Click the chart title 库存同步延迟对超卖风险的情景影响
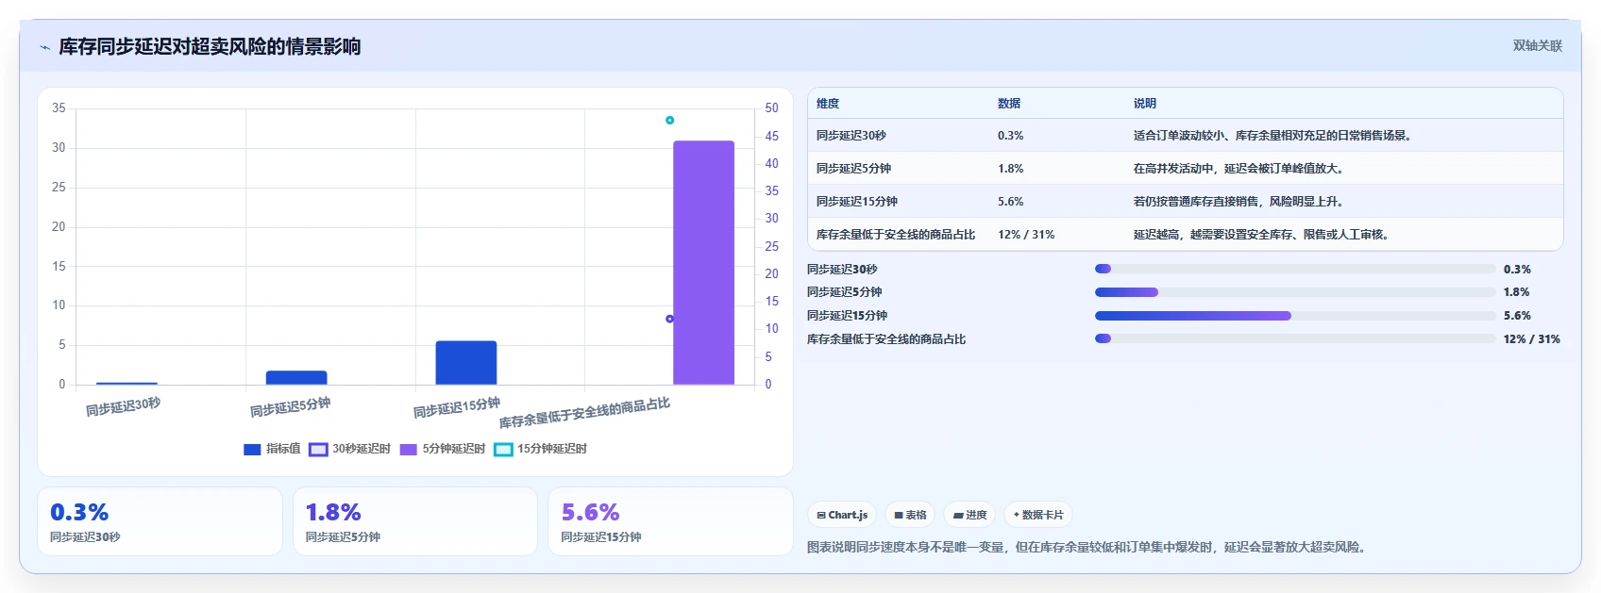1601x593 pixels. (x=210, y=47)
